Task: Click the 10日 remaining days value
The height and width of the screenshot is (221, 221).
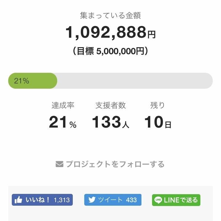Action: click(158, 123)
